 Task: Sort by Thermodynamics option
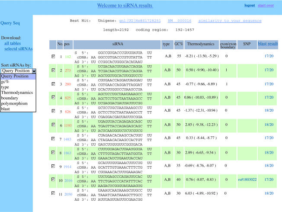tap(18, 93)
